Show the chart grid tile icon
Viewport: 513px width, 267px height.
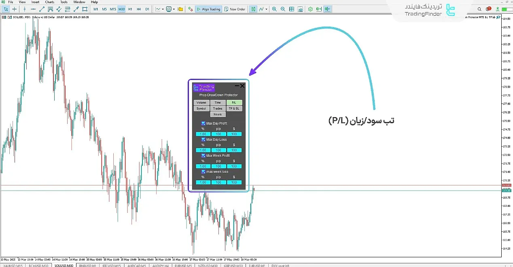click(291, 9)
